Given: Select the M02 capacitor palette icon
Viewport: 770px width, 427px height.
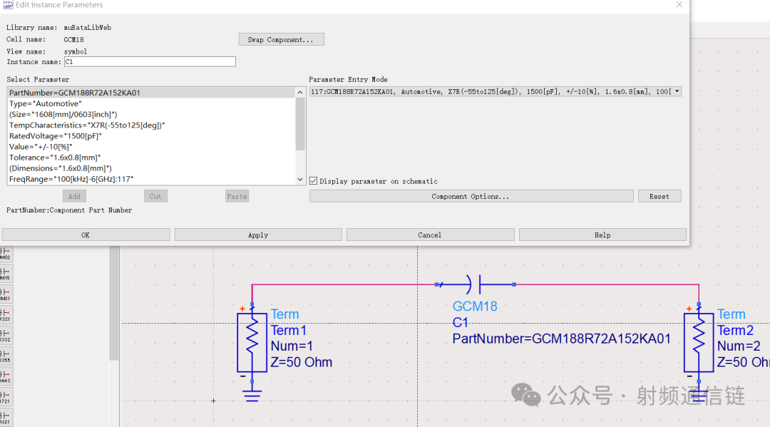Looking at the screenshot, I should click(x=6, y=254).
